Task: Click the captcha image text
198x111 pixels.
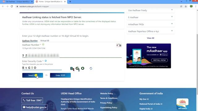Action: (77, 69)
